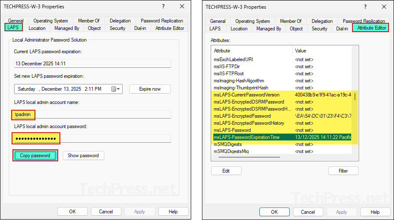
Task: Click the tpadmin account name field
Action: tap(92, 114)
